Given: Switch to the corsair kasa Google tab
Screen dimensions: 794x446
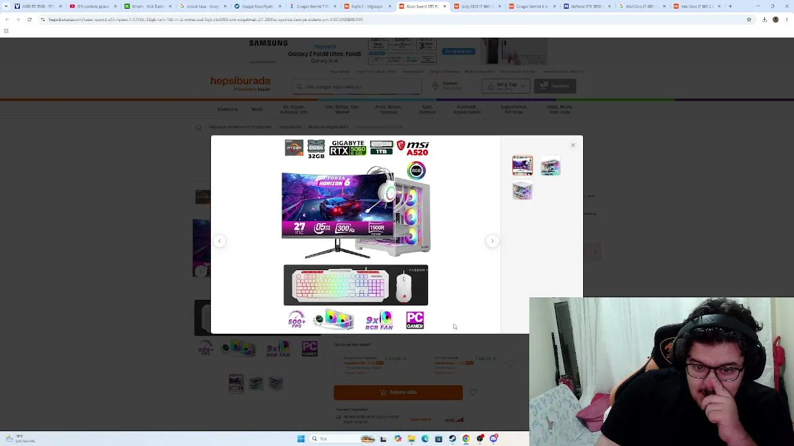Looking at the screenshot, I should (202, 6).
